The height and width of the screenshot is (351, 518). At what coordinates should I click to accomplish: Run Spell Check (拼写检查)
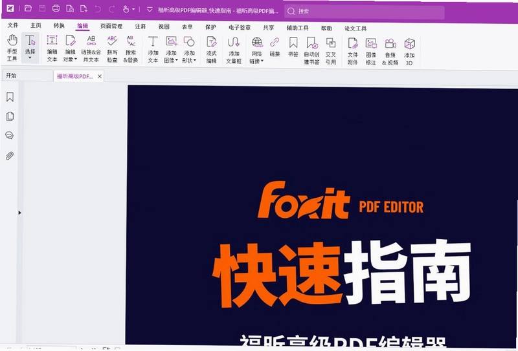pos(112,49)
